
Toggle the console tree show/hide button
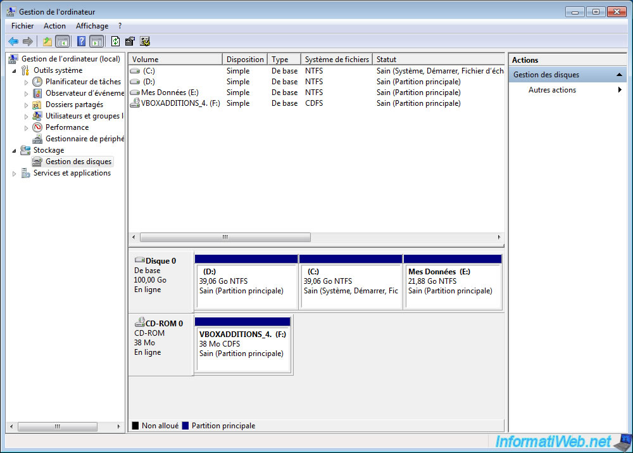coord(63,41)
